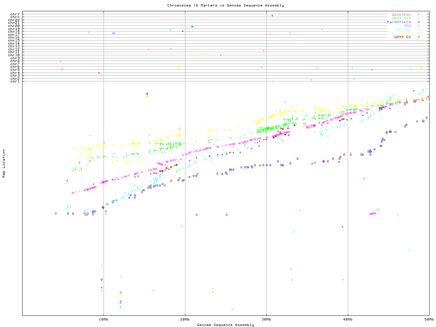Click the WI YAC legend text
The width and height of the screenshot is (436, 327).
click(x=404, y=30)
